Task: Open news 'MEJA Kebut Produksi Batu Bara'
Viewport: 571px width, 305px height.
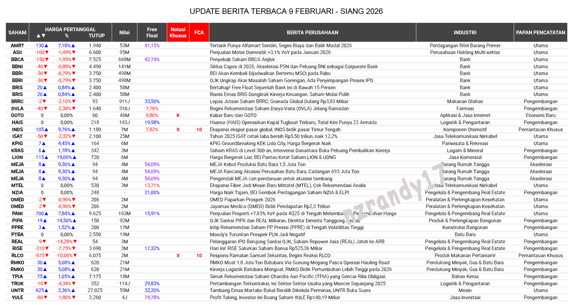Action: 257,165
